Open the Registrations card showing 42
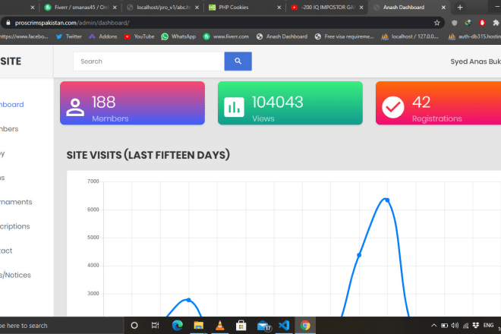501x334 pixels. (x=439, y=103)
